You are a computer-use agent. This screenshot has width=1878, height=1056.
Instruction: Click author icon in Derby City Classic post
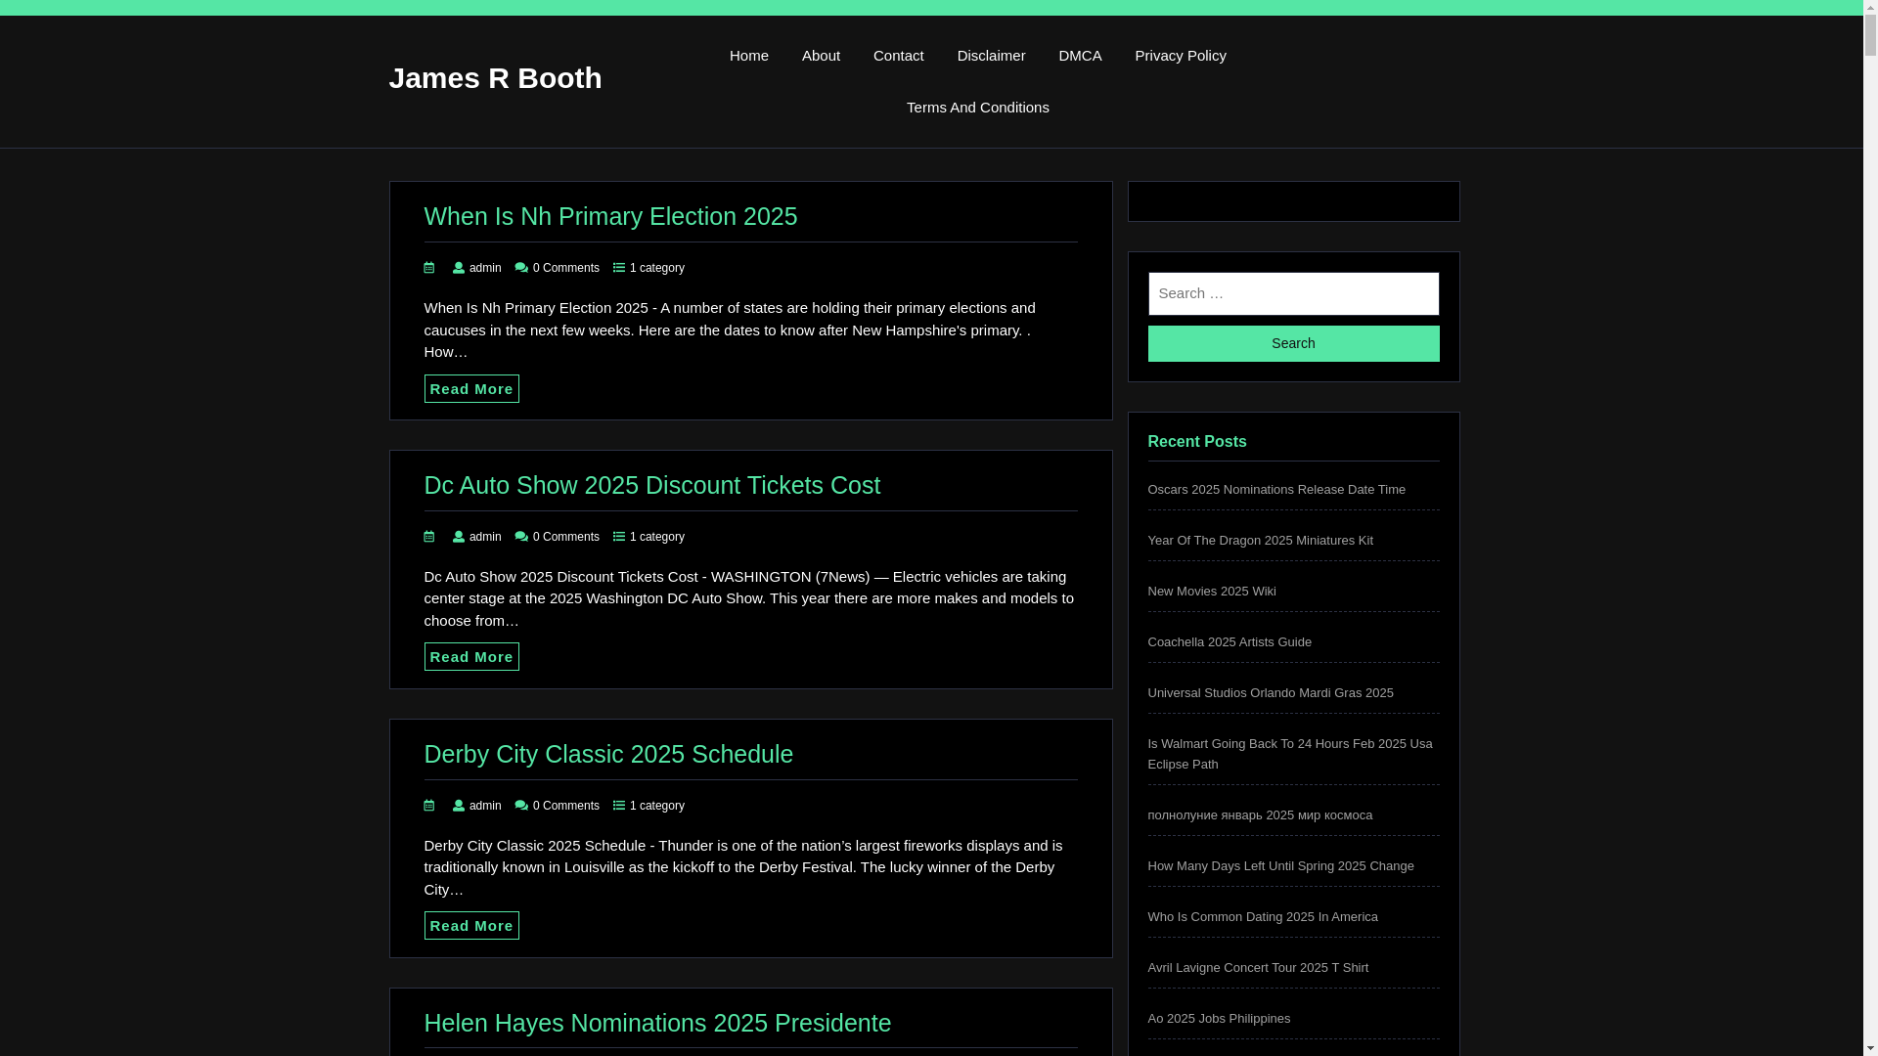coord(459,805)
